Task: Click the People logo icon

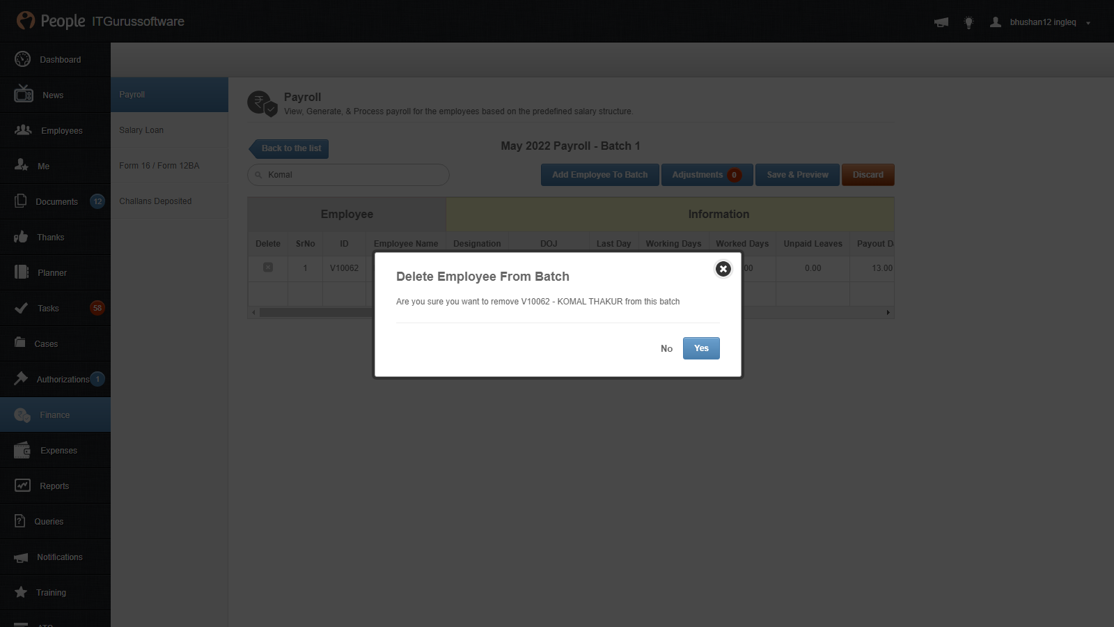Action: 26,20
